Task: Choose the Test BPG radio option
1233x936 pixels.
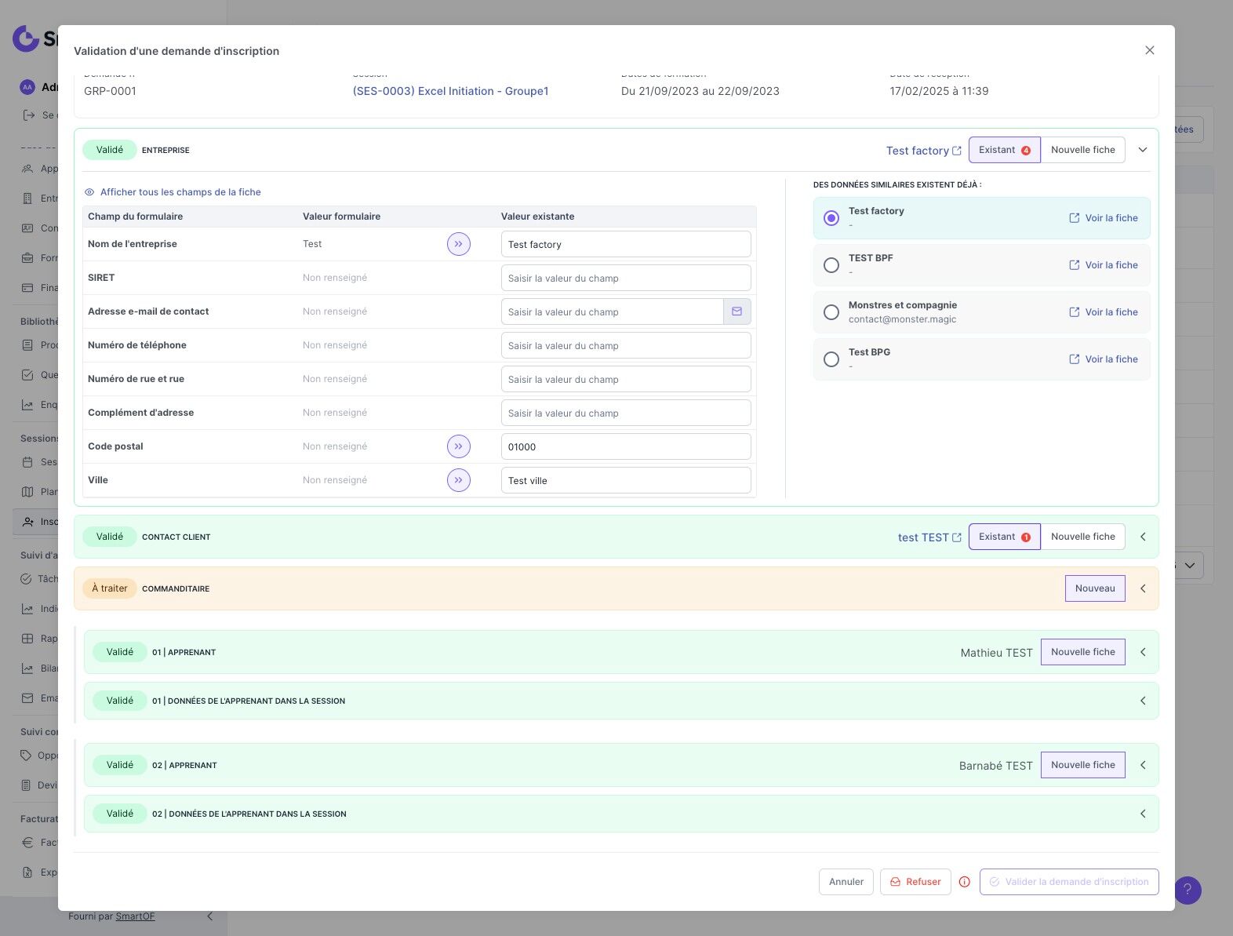Action: pos(831,359)
